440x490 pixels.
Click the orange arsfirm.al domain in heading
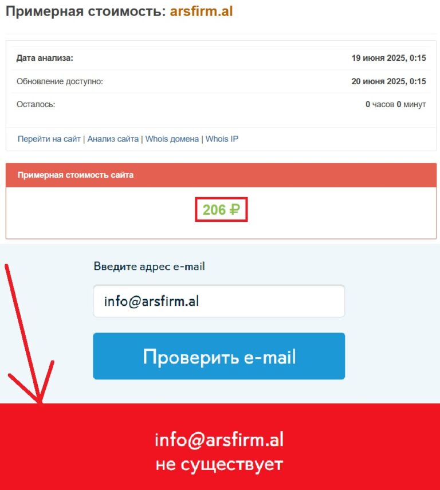tap(201, 11)
